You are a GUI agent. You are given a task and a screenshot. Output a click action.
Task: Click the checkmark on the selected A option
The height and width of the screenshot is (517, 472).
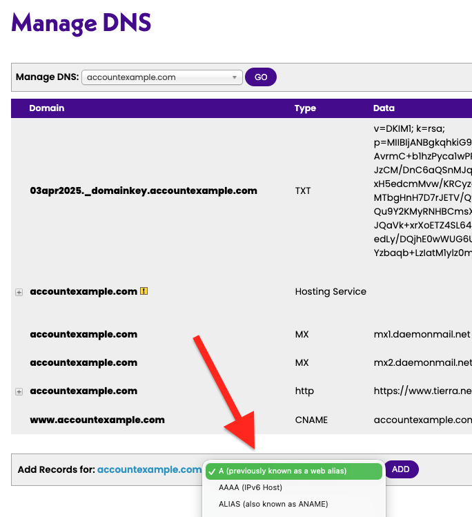click(x=212, y=471)
